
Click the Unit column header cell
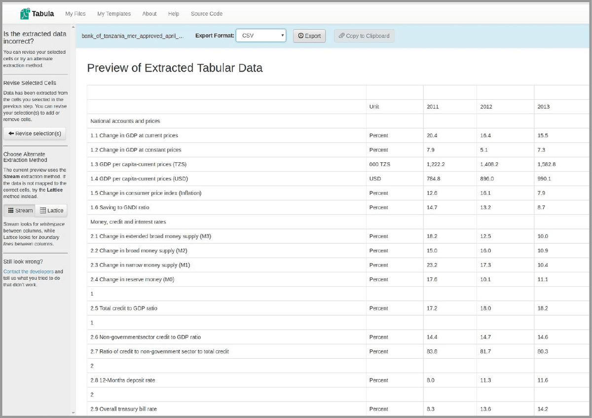click(395, 107)
